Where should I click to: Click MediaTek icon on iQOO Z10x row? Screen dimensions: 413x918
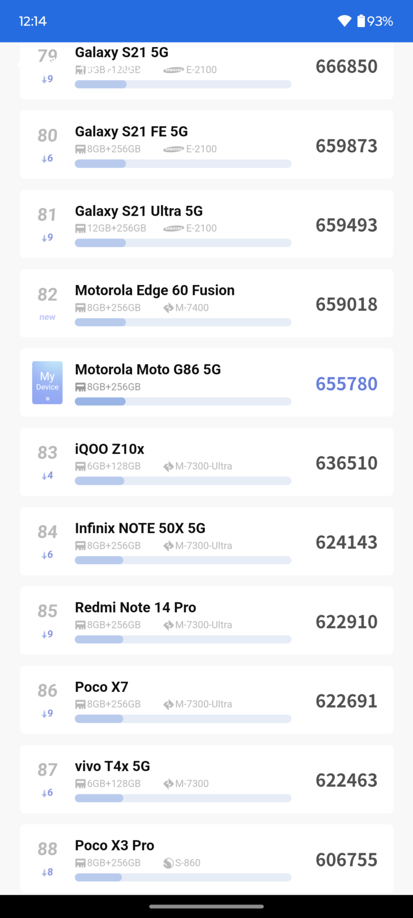click(168, 466)
